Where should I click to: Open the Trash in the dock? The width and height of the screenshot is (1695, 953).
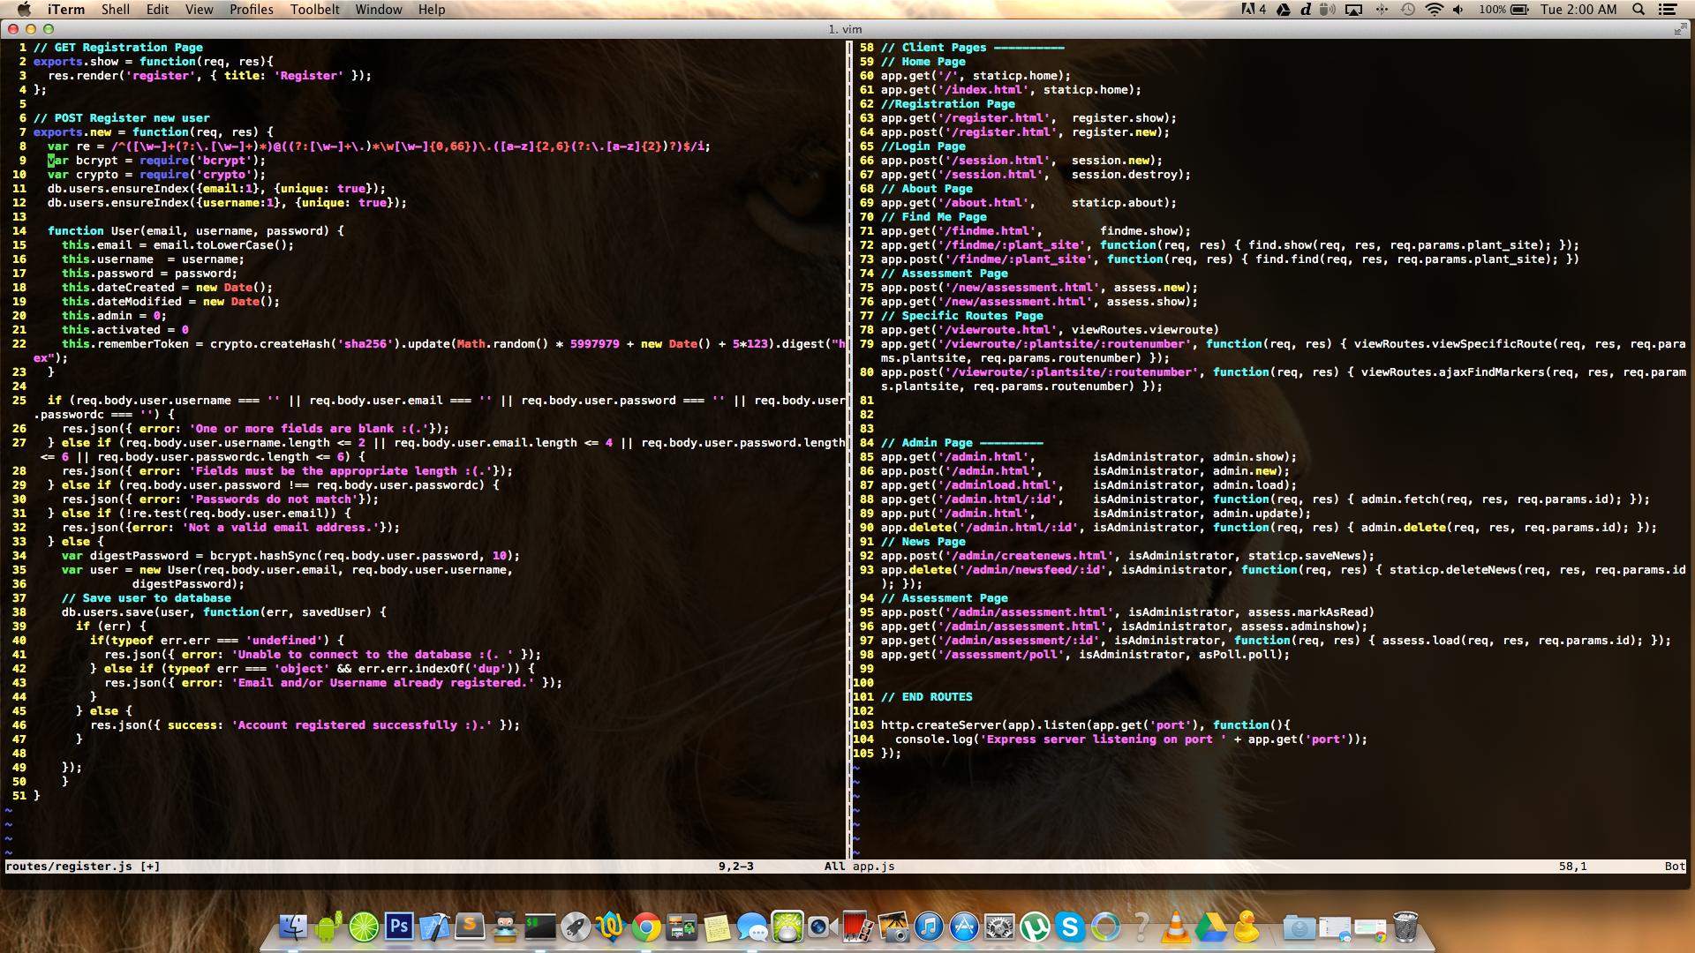1405,927
